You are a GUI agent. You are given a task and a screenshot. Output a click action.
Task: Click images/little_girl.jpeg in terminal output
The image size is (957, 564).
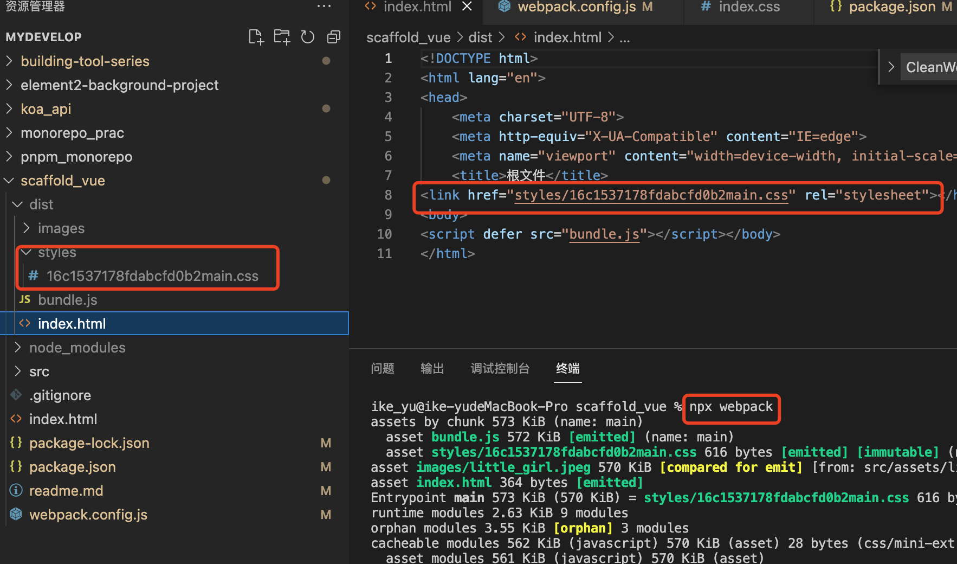[x=503, y=467]
